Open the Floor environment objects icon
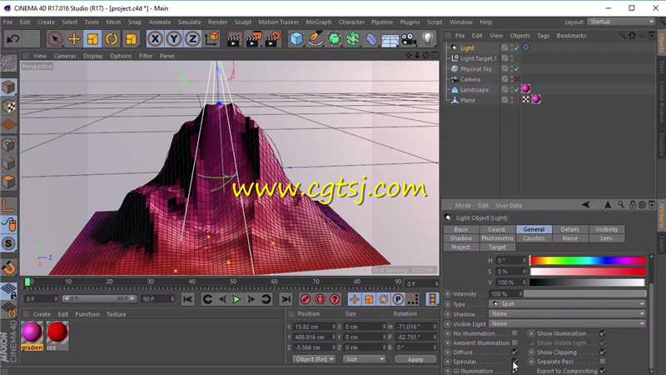Screen dimensions: 666x375 coord(390,39)
